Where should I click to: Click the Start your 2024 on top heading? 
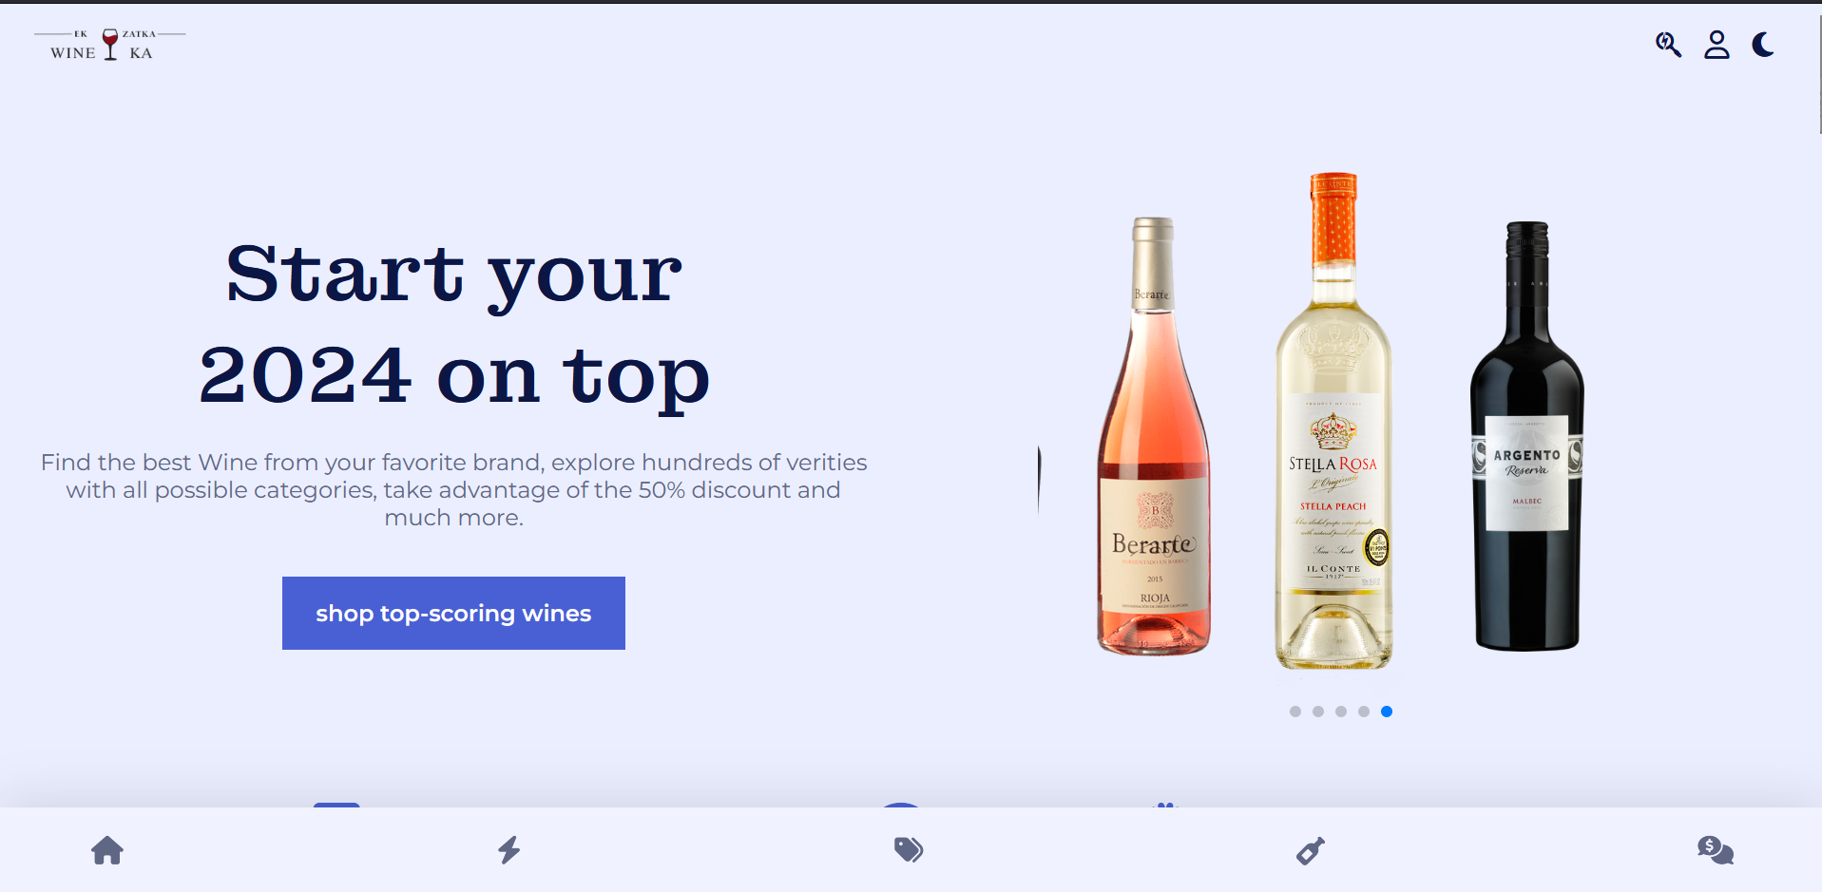pos(453,323)
